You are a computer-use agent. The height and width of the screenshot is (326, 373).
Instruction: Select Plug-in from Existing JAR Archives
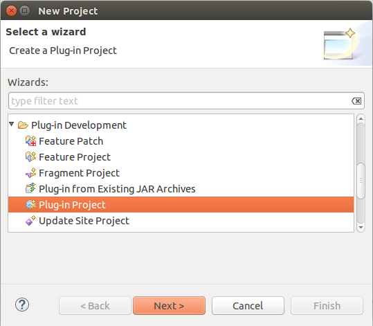(x=117, y=189)
